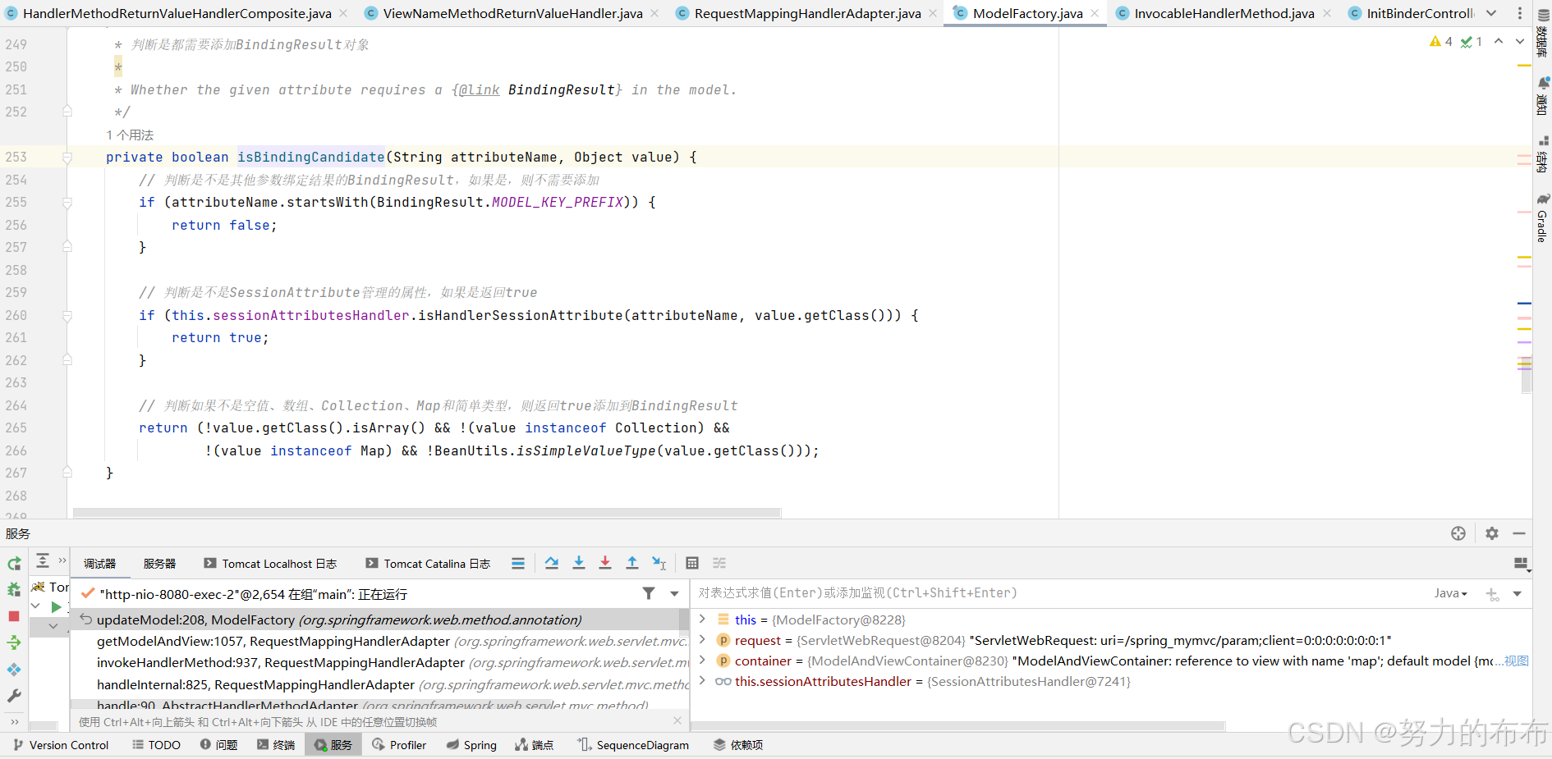Click Force Step Into red down arrow

tap(605, 563)
